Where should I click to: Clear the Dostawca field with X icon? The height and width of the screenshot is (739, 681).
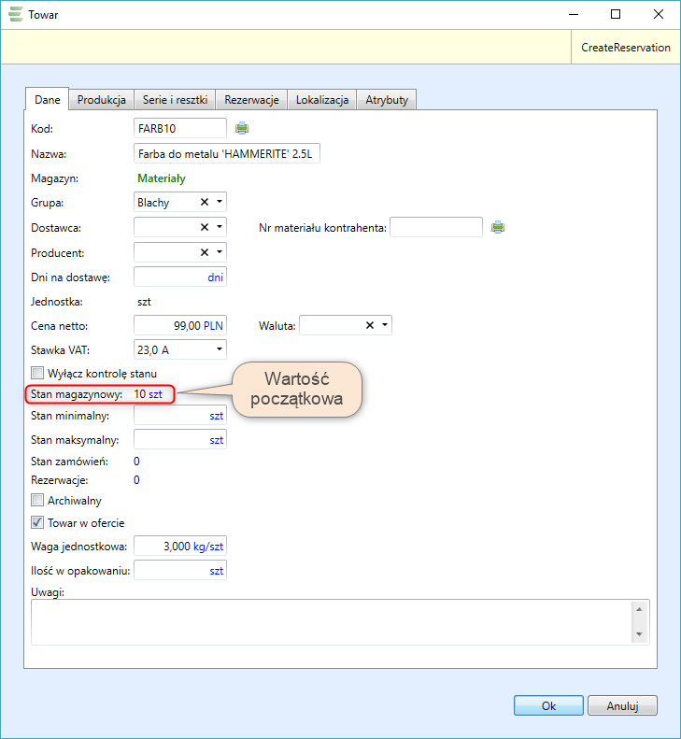(205, 227)
